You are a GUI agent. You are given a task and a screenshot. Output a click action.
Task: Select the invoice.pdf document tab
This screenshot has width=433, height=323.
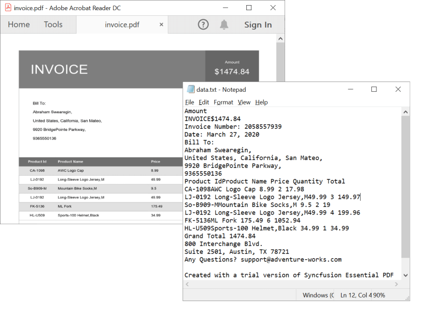122,24
